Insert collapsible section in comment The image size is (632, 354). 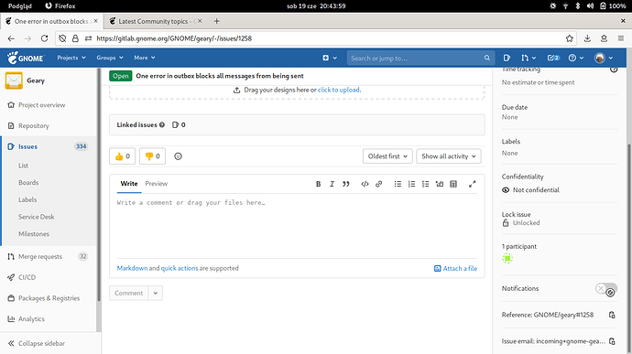click(440, 184)
